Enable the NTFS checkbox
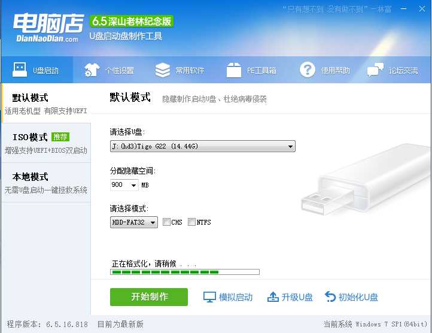This screenshot has height=333, width=432. tap(191, 222)
